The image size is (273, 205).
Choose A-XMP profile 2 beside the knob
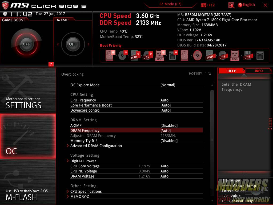click(58, 44)
